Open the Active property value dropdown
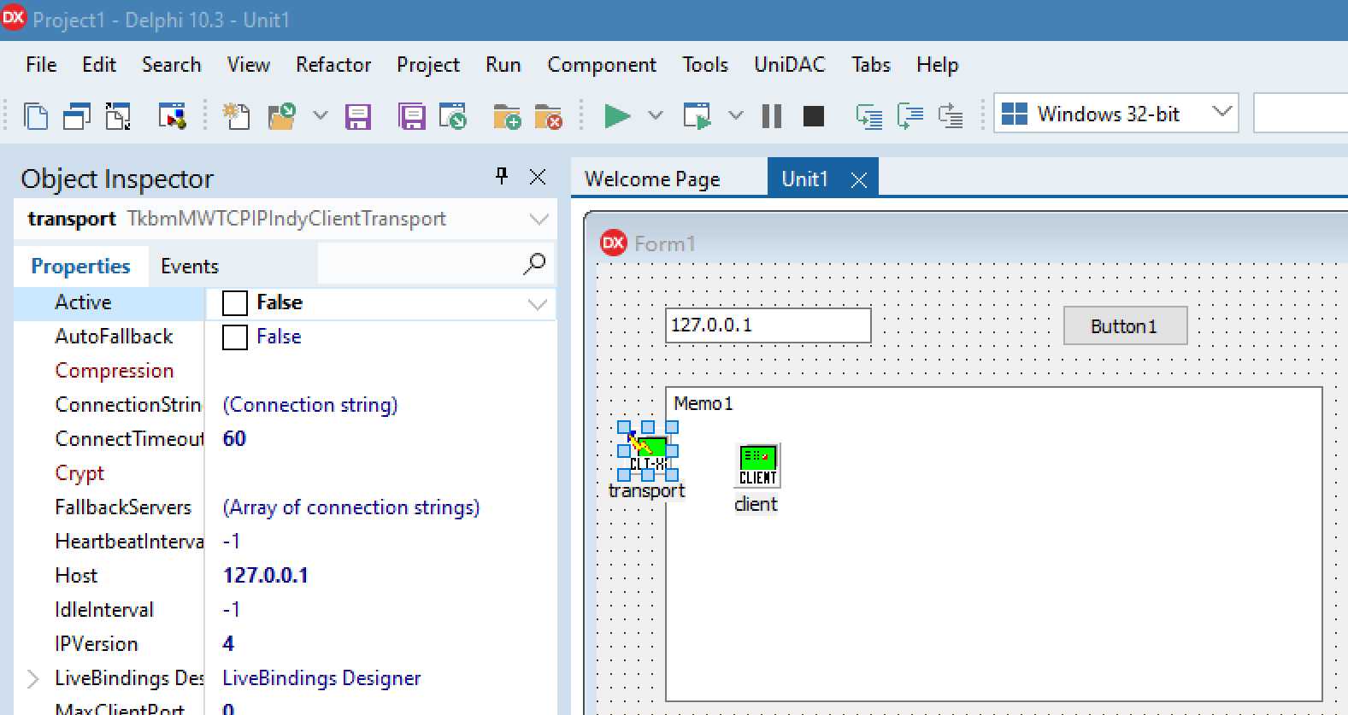Screen dimensions: 1348x715 point(538,304)
